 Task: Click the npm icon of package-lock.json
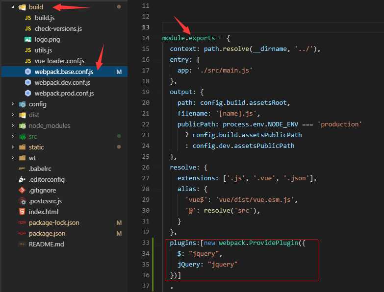tap(22, 222)
